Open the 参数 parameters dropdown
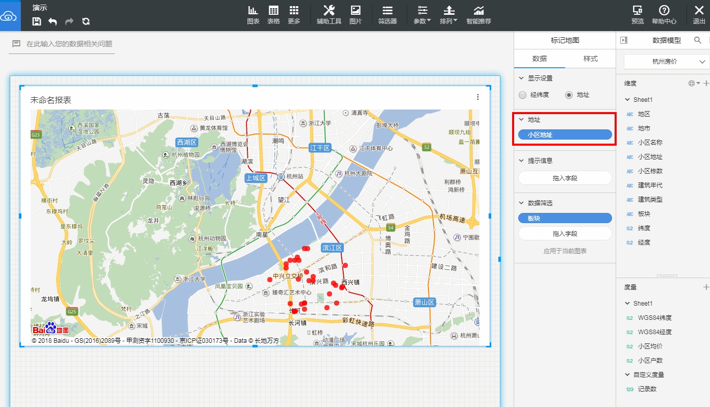Image resolution: width=710 pixels, height=407 pixels. 422,15
